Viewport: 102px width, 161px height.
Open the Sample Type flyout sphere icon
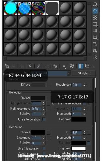(x=95, y=4)
